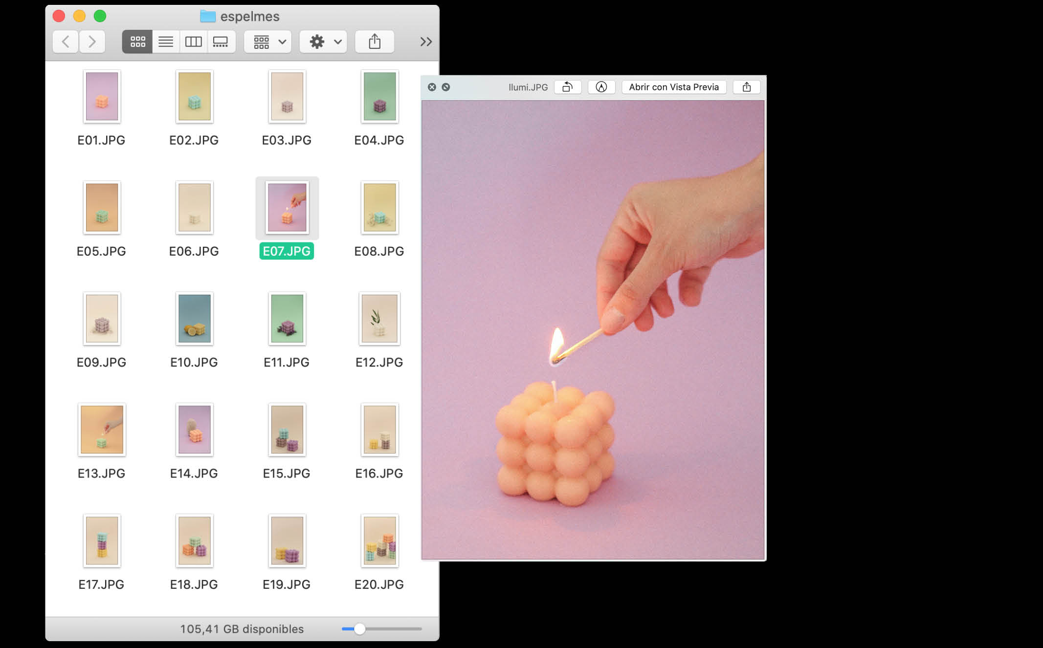Image resolution: width=1043 pixels, height=648 pixels.
Task: Share image from Quick Look window
Action: 746,87
